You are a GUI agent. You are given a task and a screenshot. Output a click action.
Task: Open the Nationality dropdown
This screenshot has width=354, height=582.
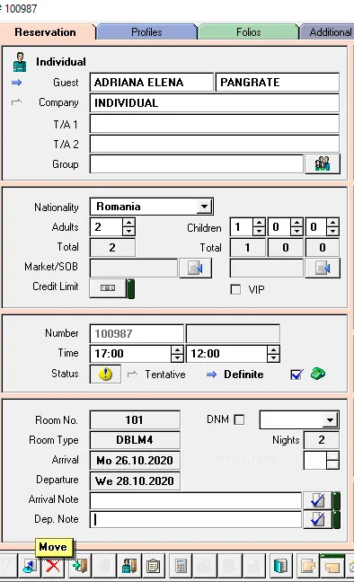(204, 207)
